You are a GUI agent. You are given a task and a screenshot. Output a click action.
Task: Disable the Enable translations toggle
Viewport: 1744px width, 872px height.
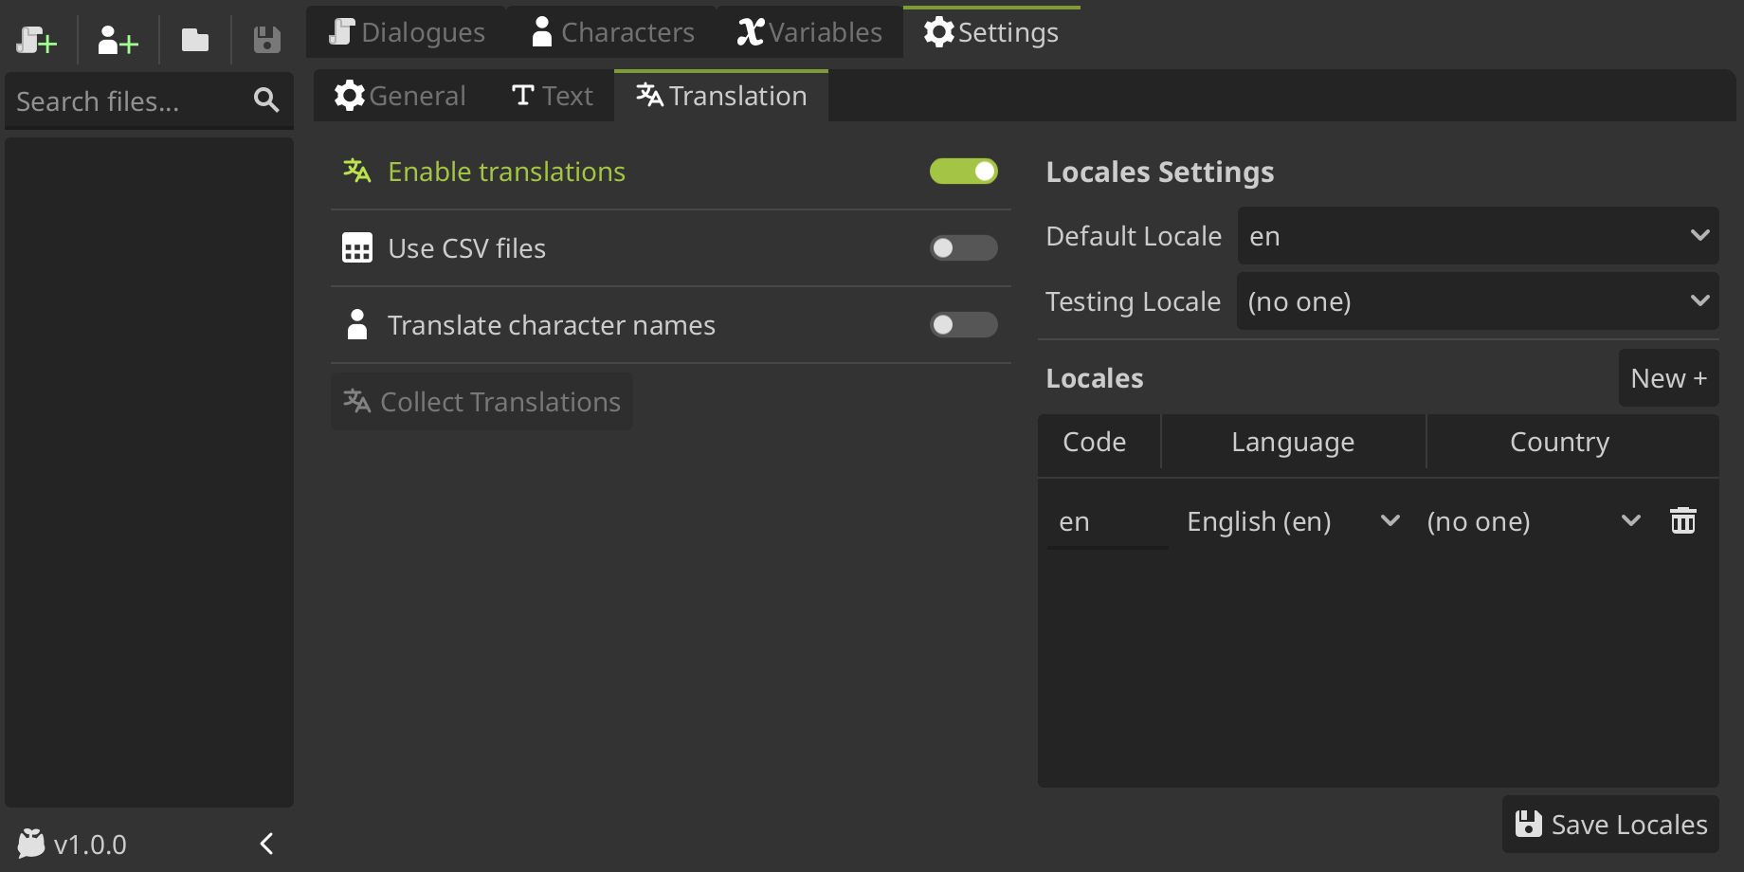click(964, 172)
